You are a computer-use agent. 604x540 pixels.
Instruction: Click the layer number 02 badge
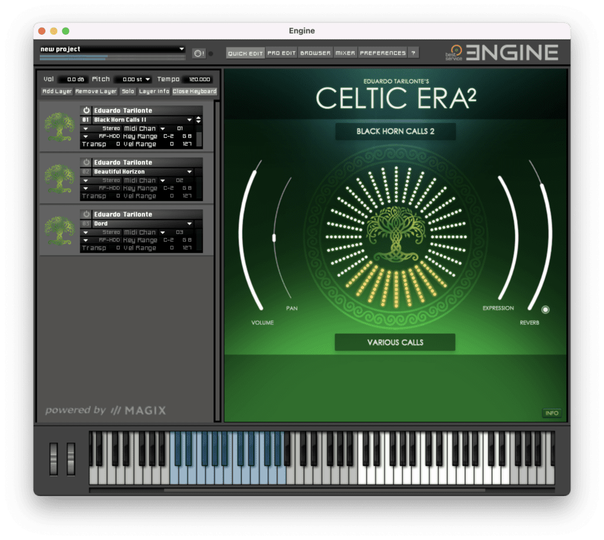[x=86, y=172]
